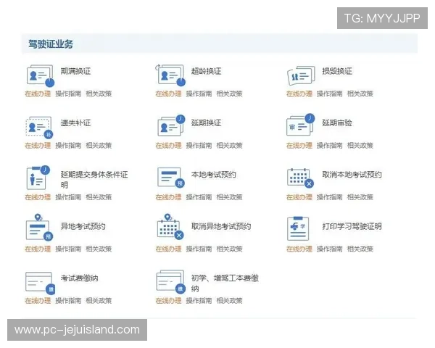Viewport: 435px width, 348px height.
Task: Open 操作指南 under 延期换证
Action: pyautogui.click(x=199, y=146)
